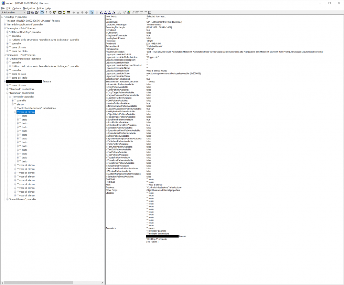Toggle the Watch Caret text-cursor button
344x285 pixels.
[46, 12]
